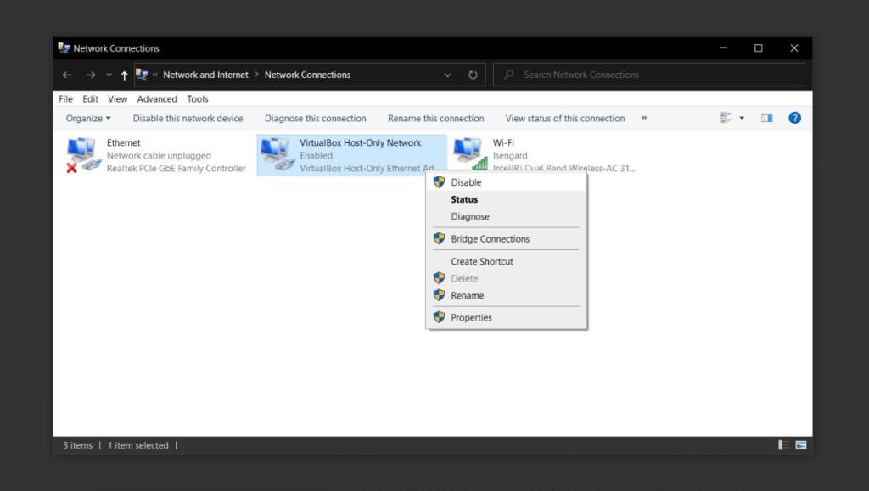Viewport: 869px width, 491px height.
Task: Click the shield icon beside Bridge Connections
Action: 440,238
